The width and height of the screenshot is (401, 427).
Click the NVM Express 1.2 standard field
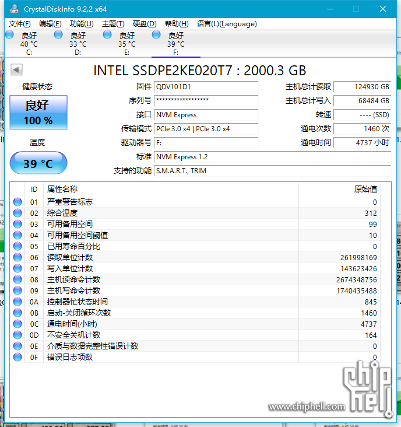pos(273,157)
